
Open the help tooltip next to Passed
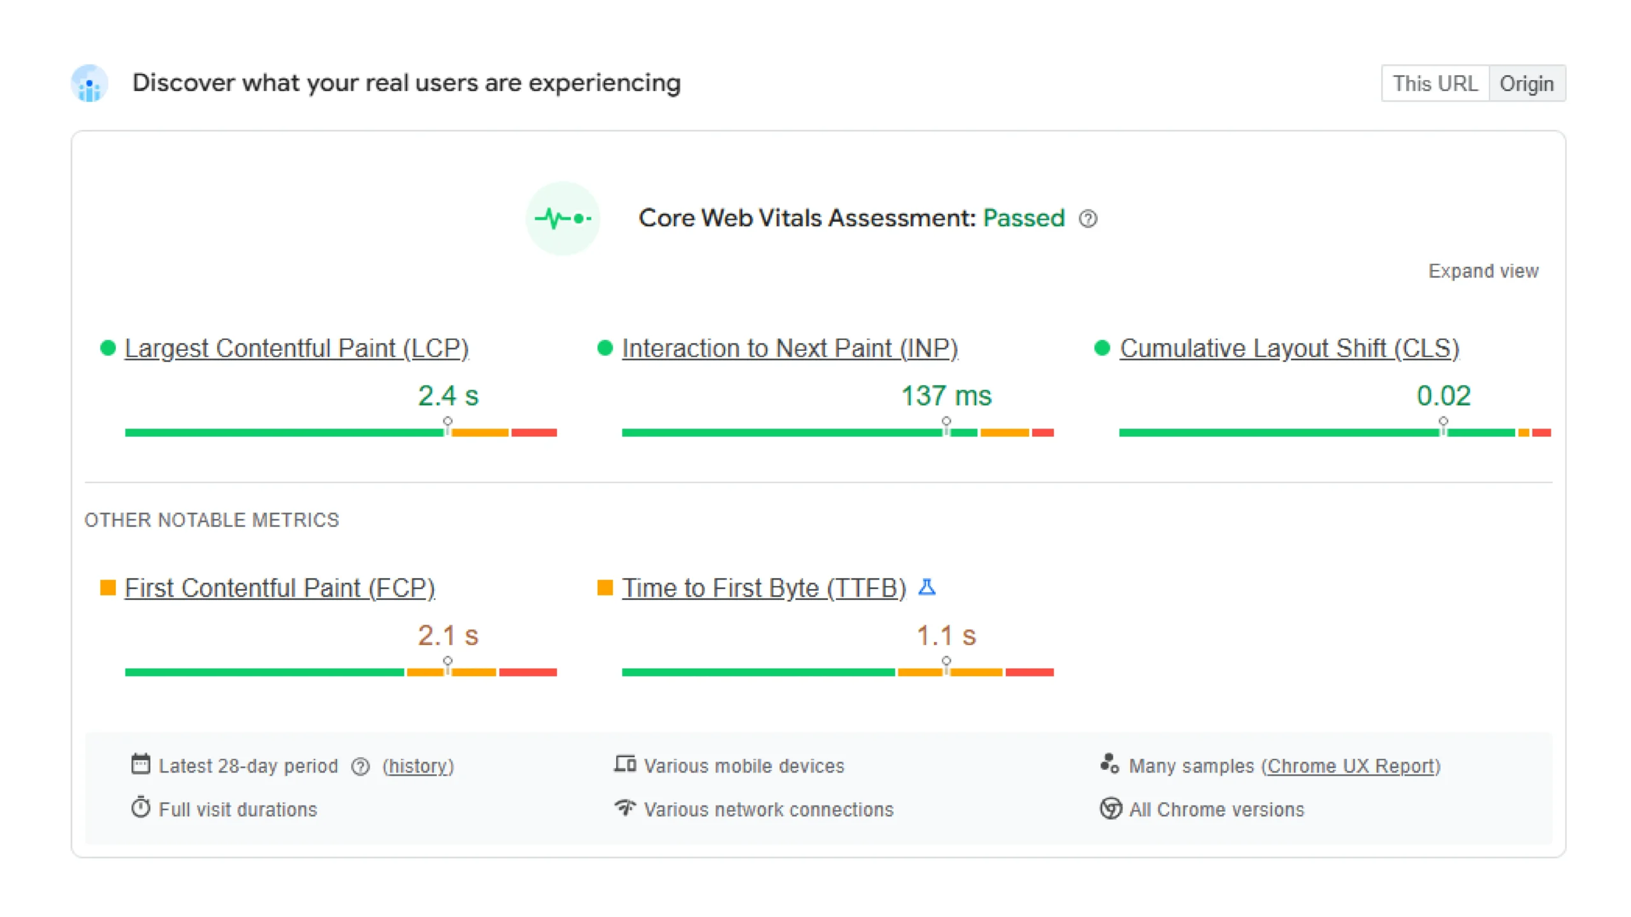coord(1089,218)
